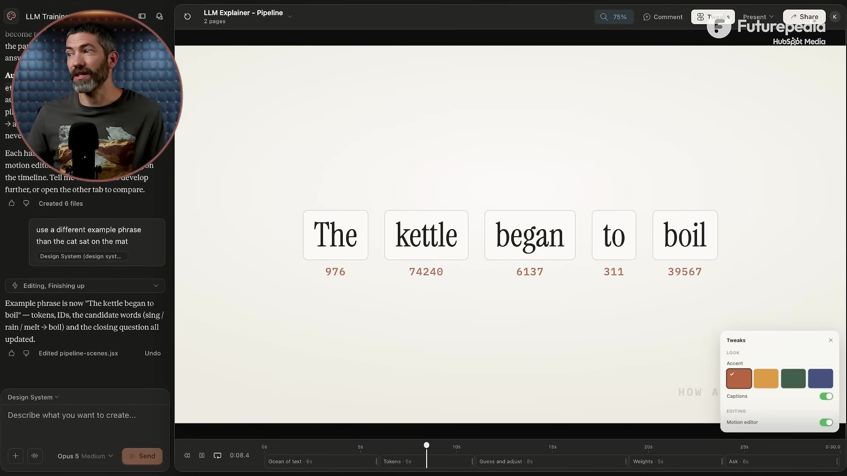The height and width of the screenshot is (476, 847).
Task: Select the green accent color swatch
Action: [x=793, y=379]
